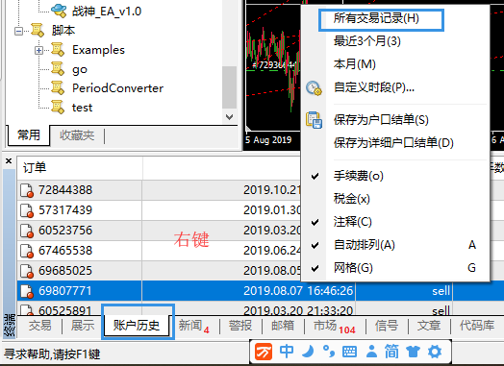
Task: Open the 邮箱 terminal tab
Action: pyautogui.click(x=283, y=326)
